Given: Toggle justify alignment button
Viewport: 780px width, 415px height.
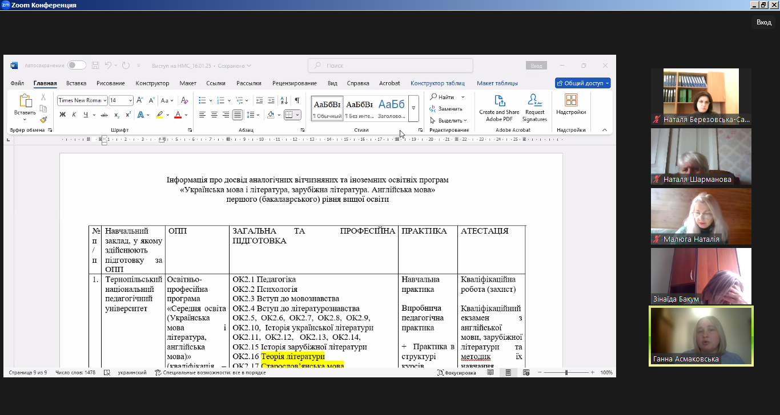Looking at the screenshot, I should pyautogui.click(x=237, y=115).
